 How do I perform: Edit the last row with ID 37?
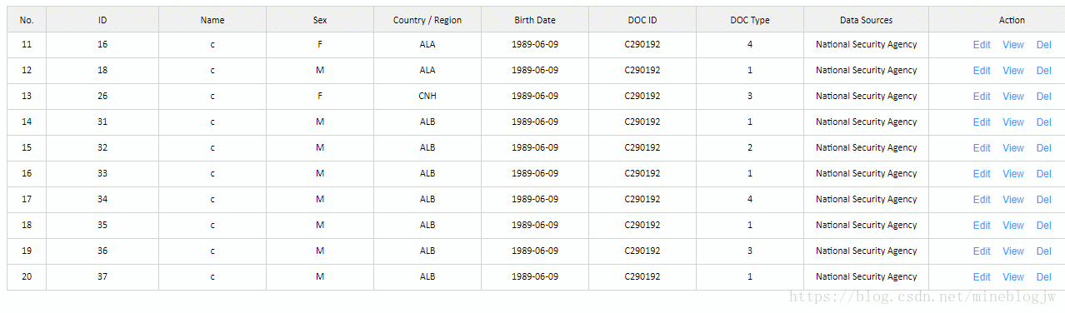(982, 277)
